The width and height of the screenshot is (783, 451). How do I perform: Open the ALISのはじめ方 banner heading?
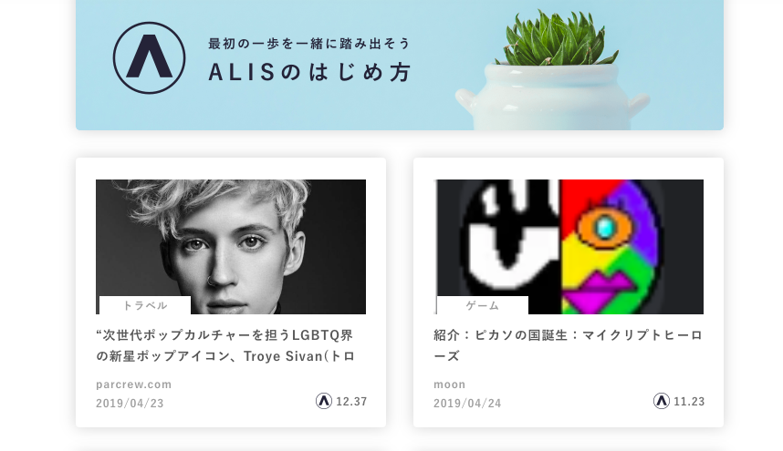(309, 73)
